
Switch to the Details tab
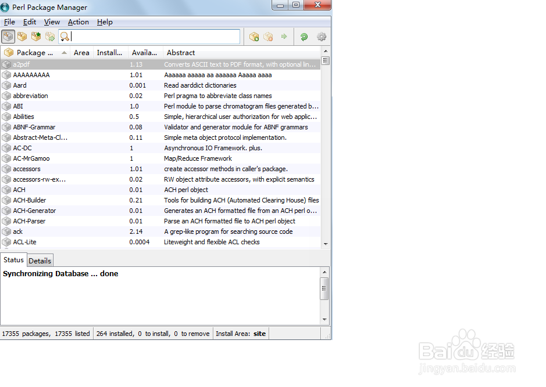point(40,261)
